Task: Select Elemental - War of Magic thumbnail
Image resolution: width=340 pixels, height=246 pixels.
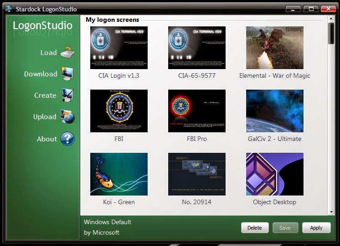Action: [x=274, y=48]
